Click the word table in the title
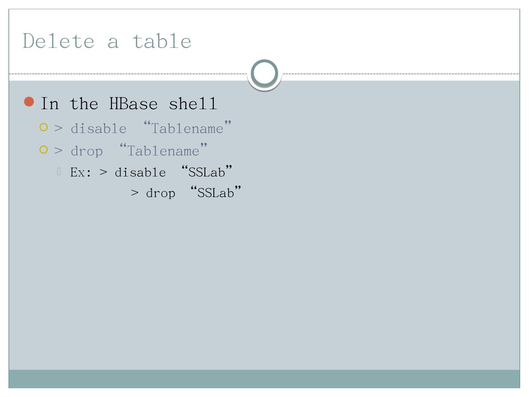The image size is (529, 397). pos(162,41)
